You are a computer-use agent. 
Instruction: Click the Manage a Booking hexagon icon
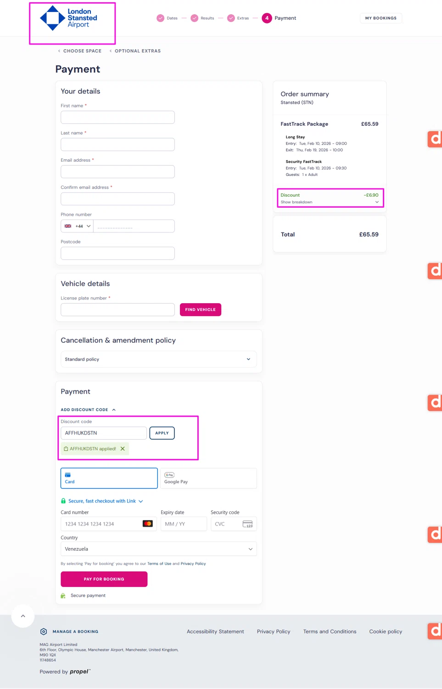(44, 632)
